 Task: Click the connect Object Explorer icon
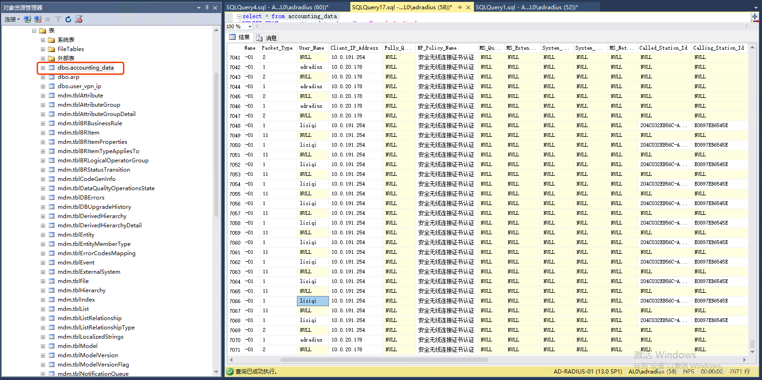(27, 19)
